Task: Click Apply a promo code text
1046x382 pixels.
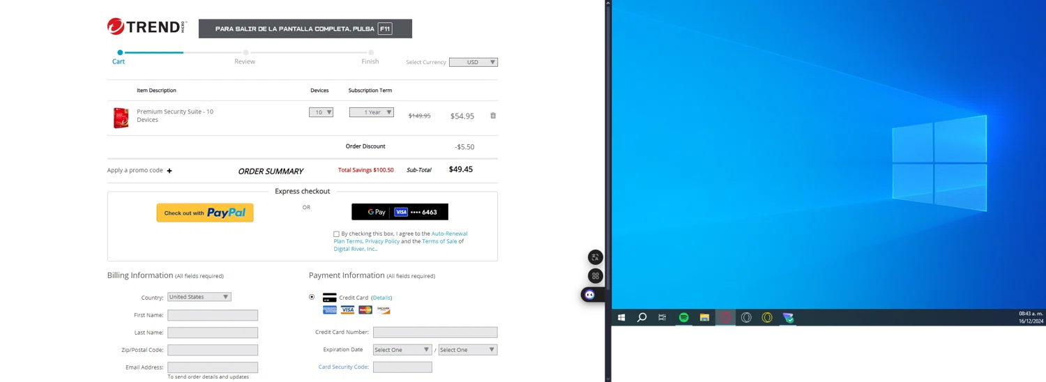Action: tap(135, 170)
